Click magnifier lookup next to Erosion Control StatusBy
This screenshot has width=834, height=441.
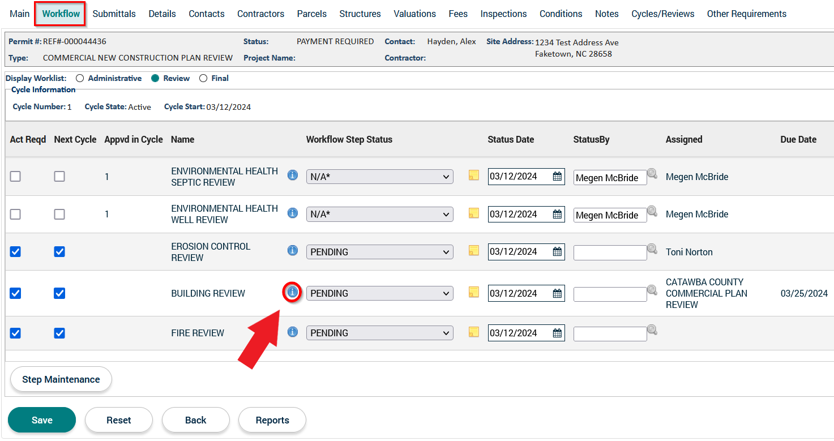tap(652, 249)
